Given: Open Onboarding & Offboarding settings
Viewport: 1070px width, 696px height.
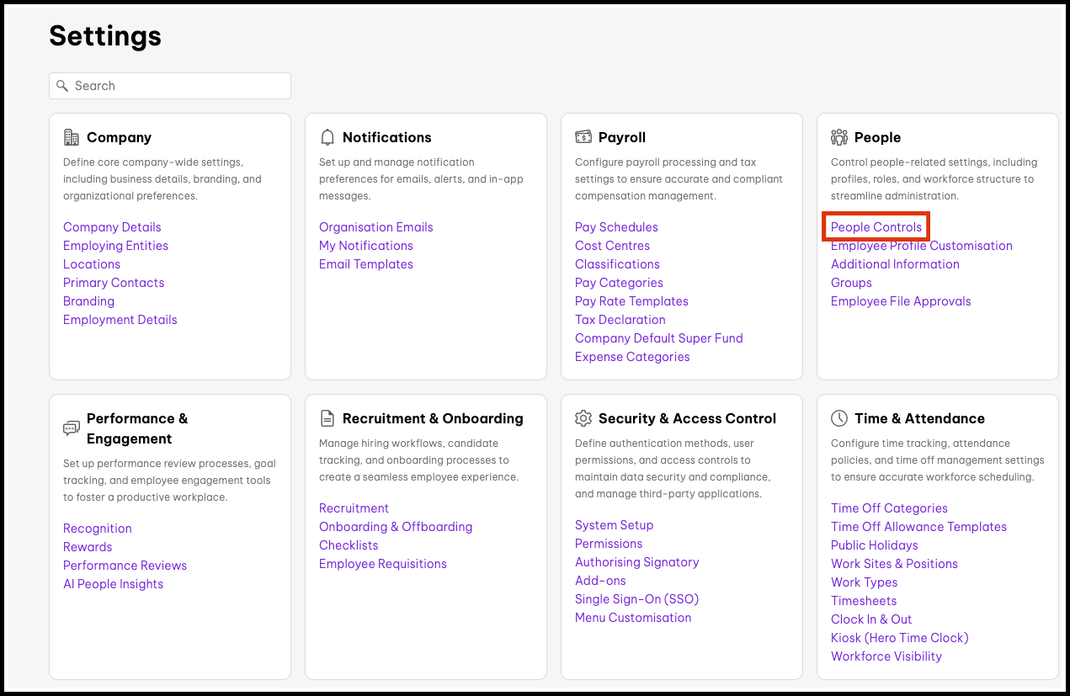Looking at the screenshot, I should coord(395,527).
